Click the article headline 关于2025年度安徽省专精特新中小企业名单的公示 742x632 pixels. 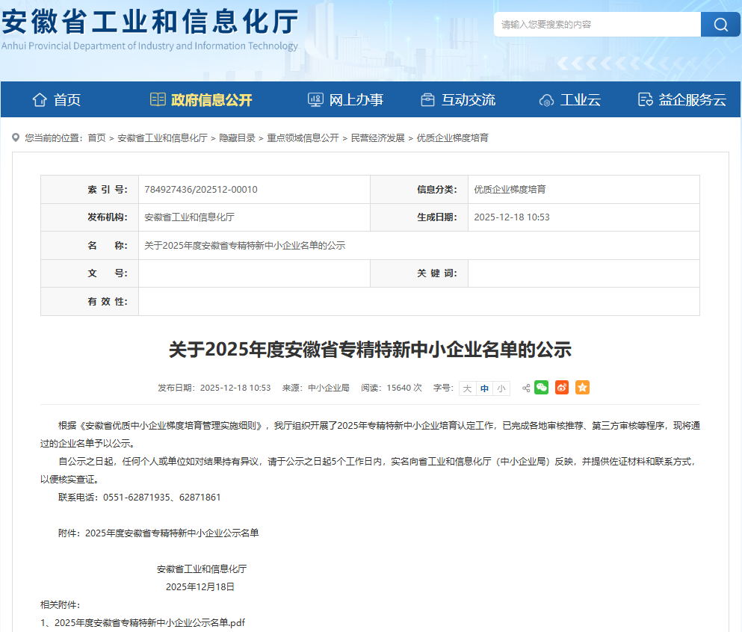tap(370, 350)
